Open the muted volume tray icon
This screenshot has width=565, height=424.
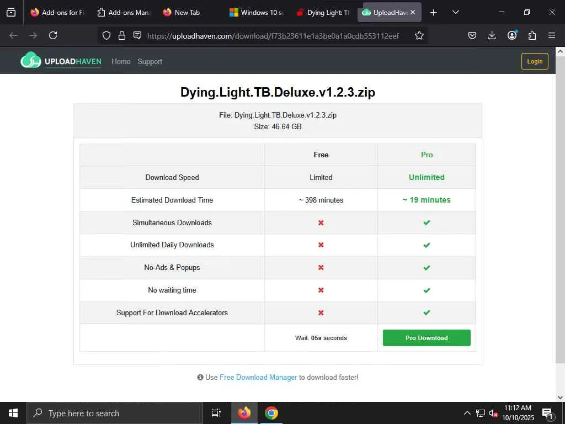click(x=493, y=413)
